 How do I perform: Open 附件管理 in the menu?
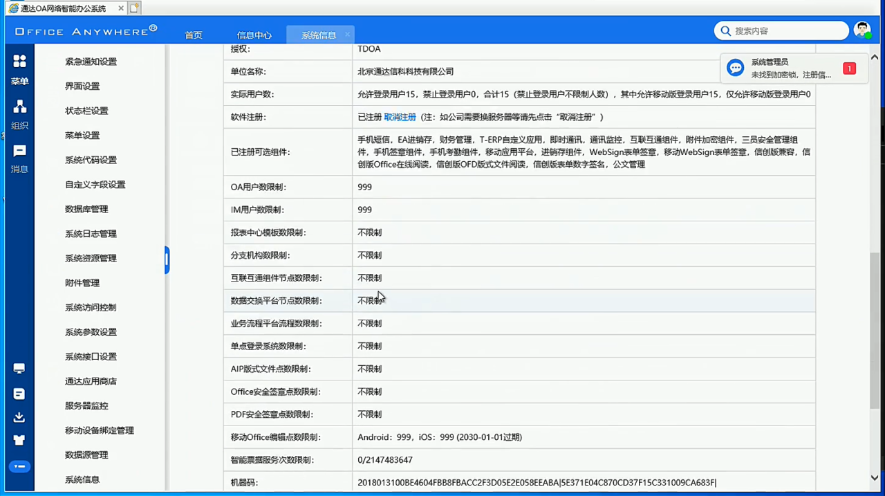82,283
